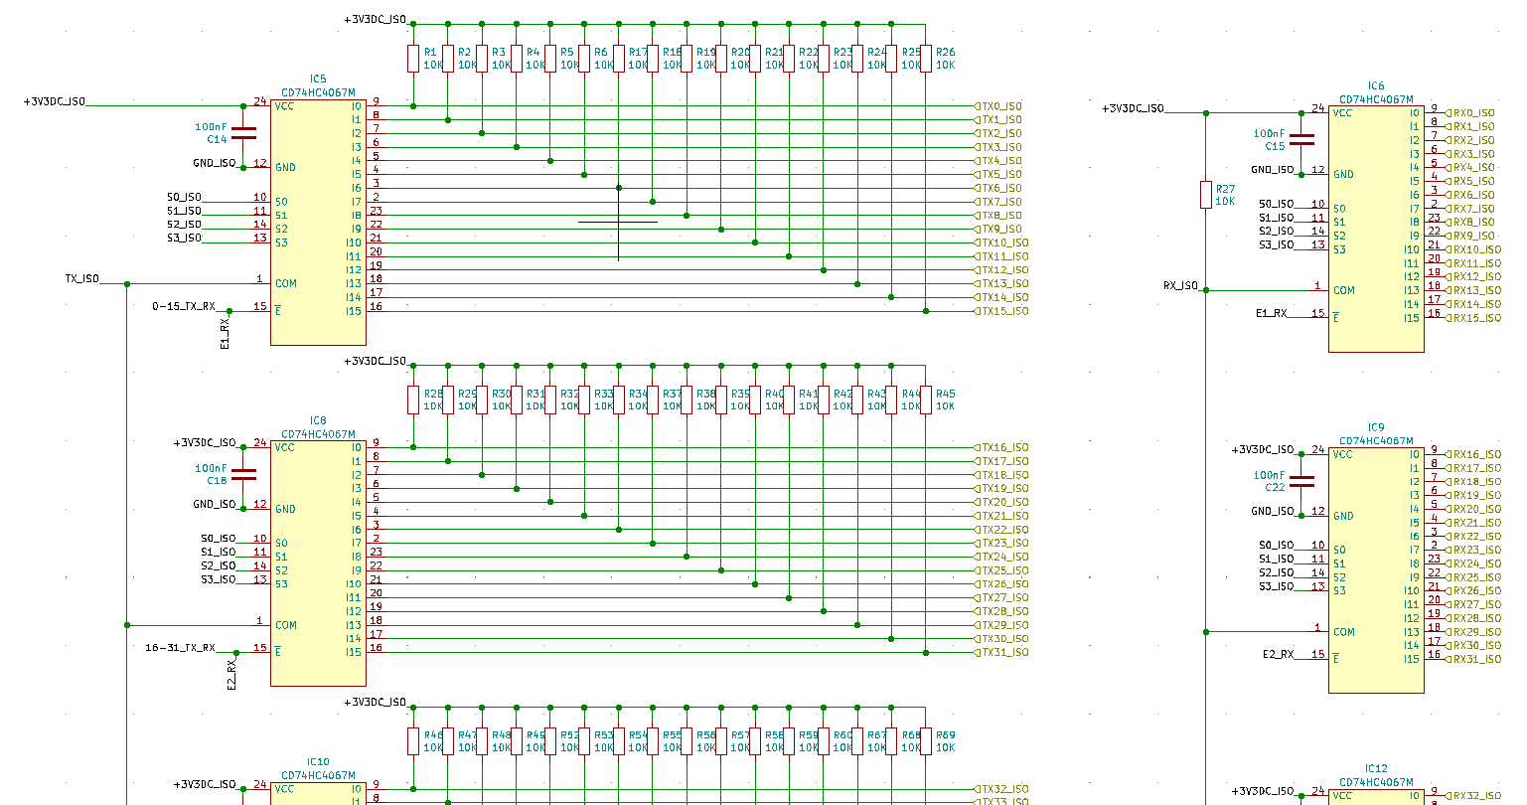The height and width of the screenshot is (805, 1527).
Task: Select the IC6 CD74HC4067M multiplexer body
Action: tap(1376, 229)
